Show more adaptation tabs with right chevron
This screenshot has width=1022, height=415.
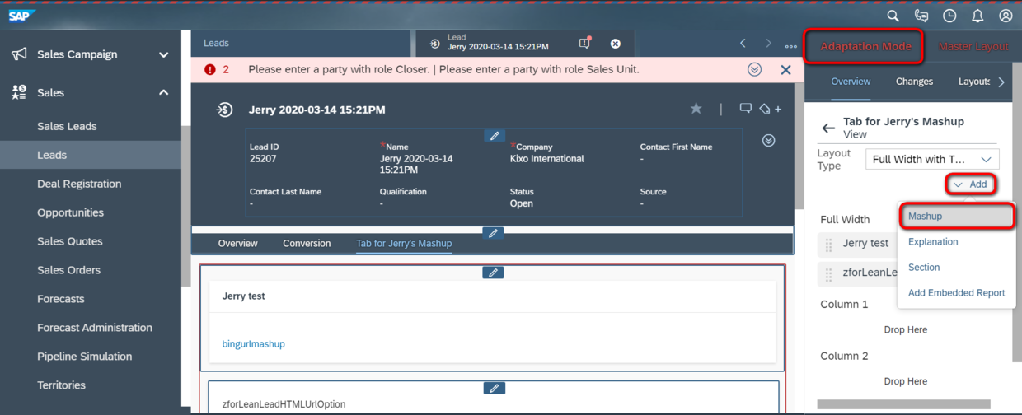(1001, 82)
